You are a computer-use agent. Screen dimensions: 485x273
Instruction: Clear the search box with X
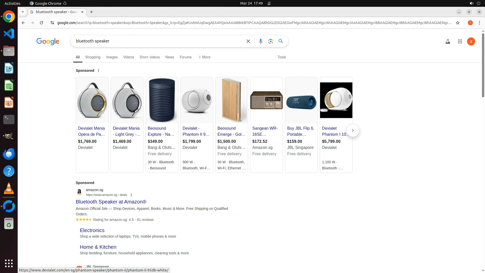(x=248, y=41)
